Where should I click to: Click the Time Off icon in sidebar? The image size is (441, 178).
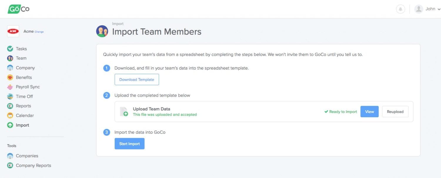[x=10, y=97]
